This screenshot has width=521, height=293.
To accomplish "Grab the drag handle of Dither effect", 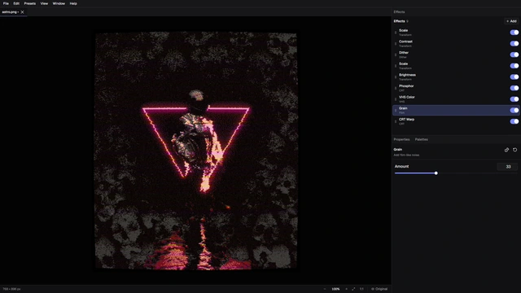I will point(396,55).
